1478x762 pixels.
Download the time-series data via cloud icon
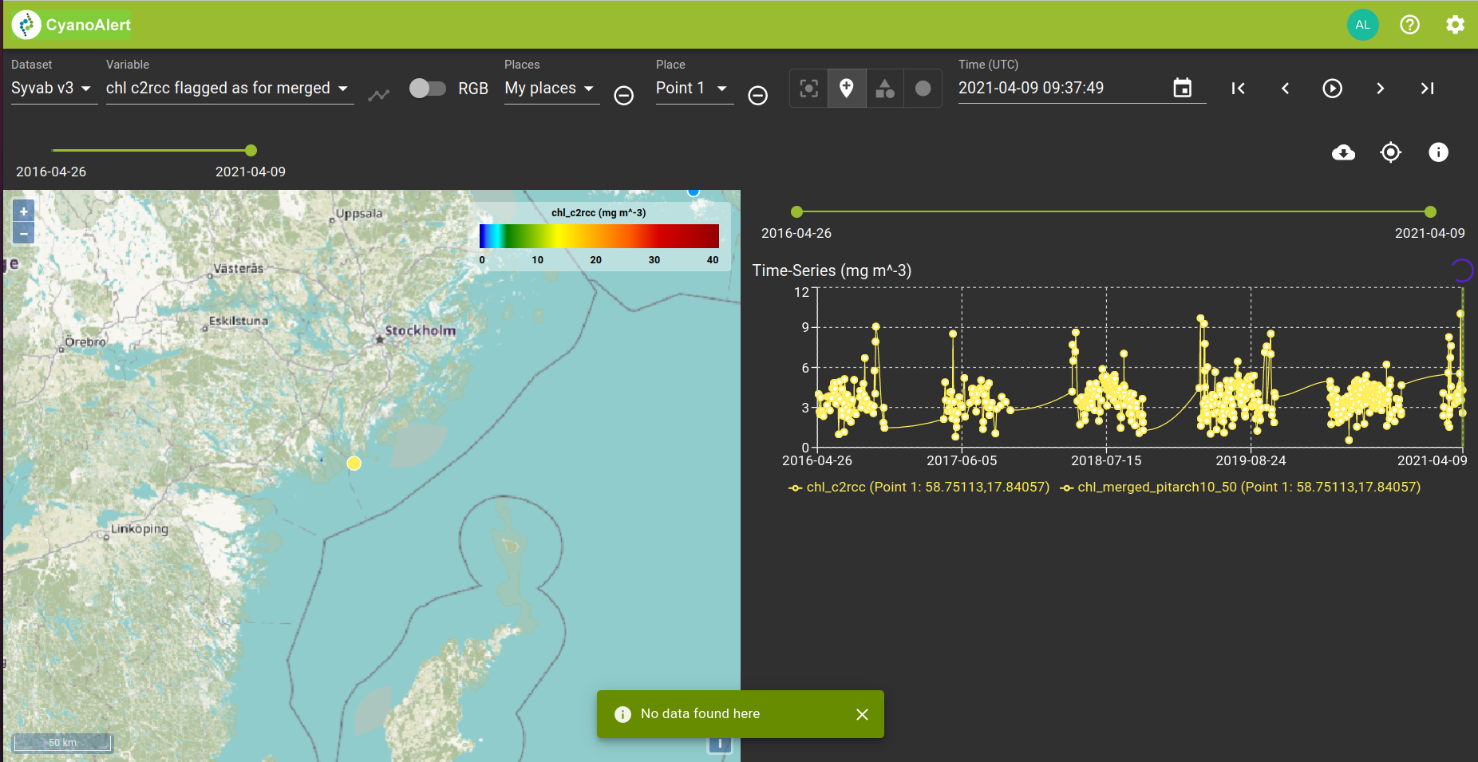[x=1344, y=152]
